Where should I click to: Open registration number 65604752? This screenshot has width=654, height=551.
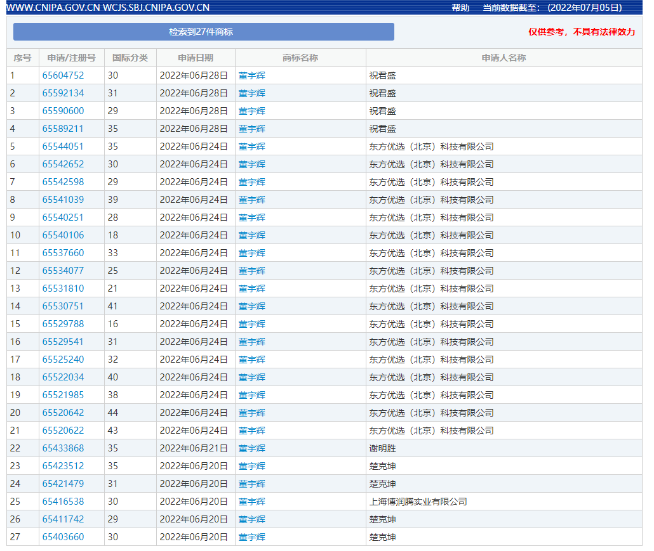(x=63, y=75)
